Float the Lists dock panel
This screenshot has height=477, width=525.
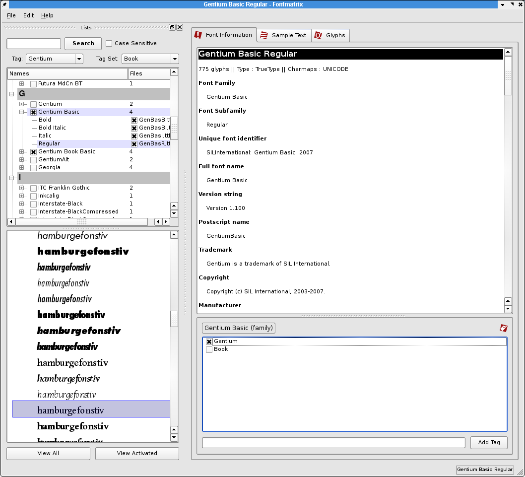[x=172, y=27]
